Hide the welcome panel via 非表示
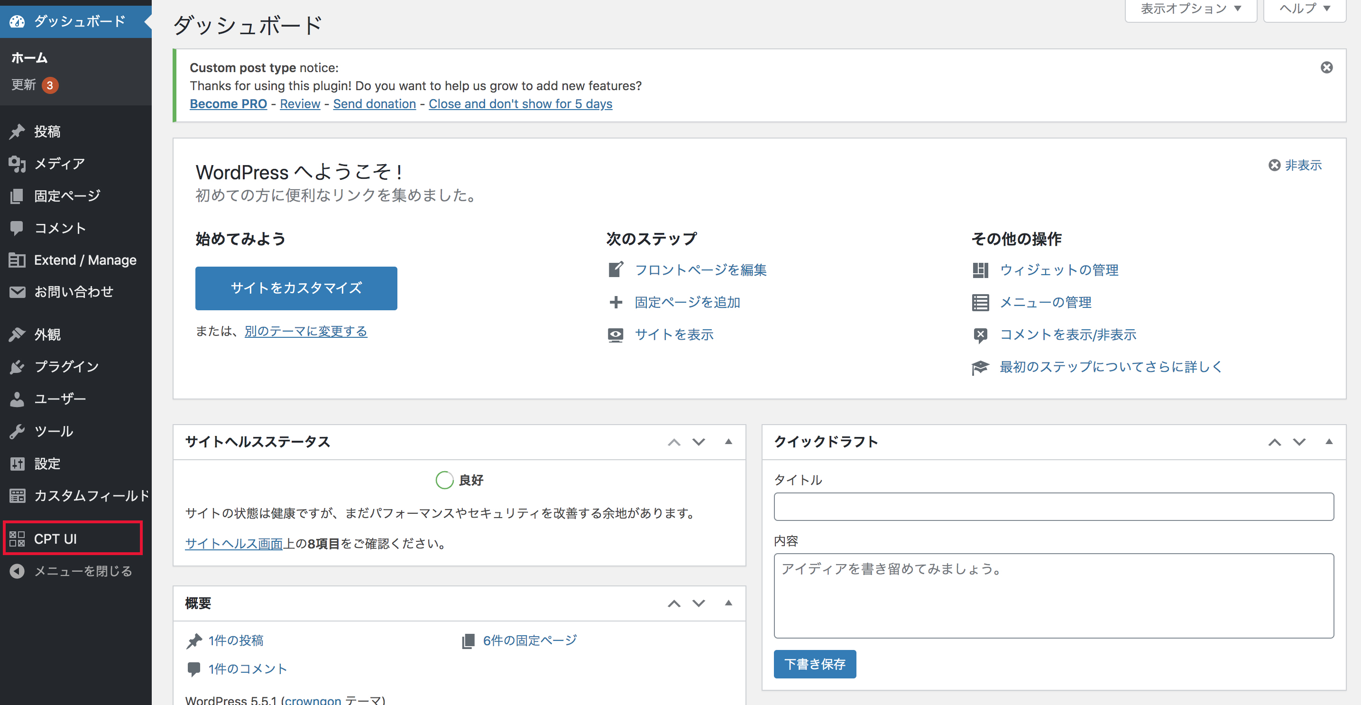 1296,166
